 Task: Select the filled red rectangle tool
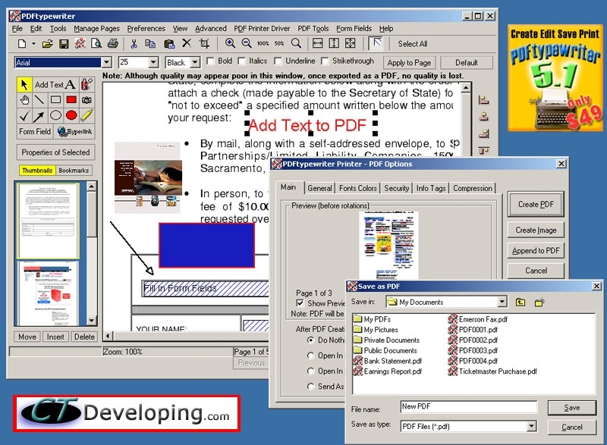(x=71, y=100)
